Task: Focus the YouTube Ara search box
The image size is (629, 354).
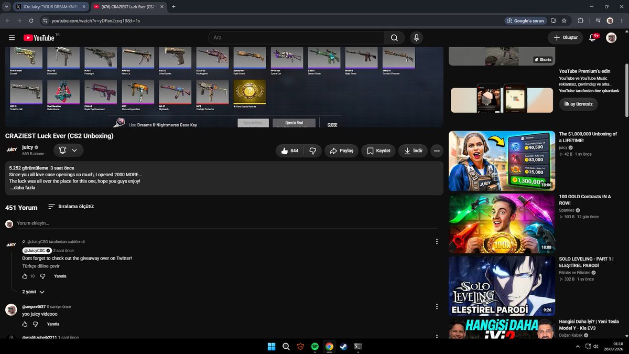Action: (x=296, y=38)
